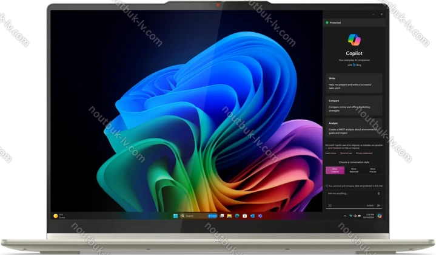Launch Microsoft Edge from the taskbar
This screenshot has height=255, width=436.
(x=236, y=216)
